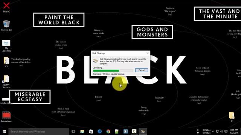Open the blue round browser taskbar icon
This screenshot has width=241, height=135.
pos(99,132)
